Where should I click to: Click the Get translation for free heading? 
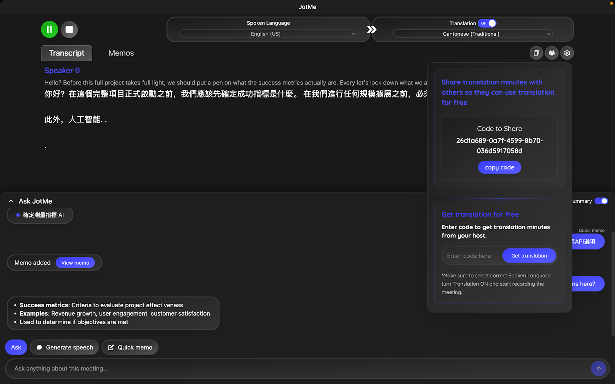[x=480, y=214]
